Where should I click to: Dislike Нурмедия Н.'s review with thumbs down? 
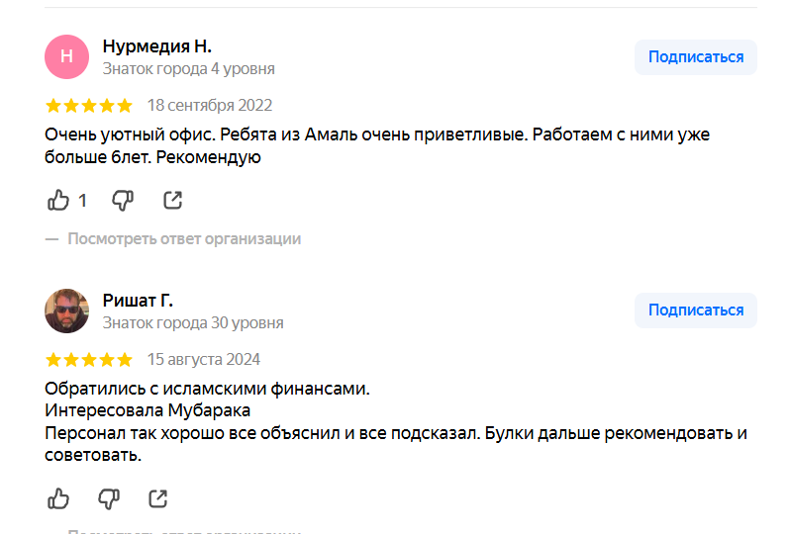pyautogui.click(x=123, y=201)
